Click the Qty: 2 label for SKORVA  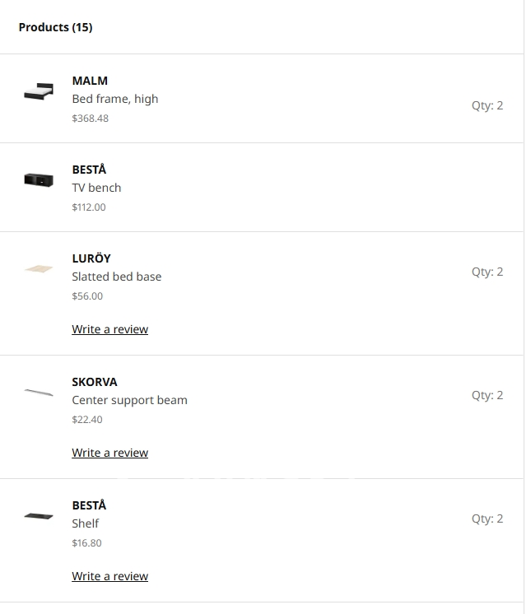coord(487,395)
